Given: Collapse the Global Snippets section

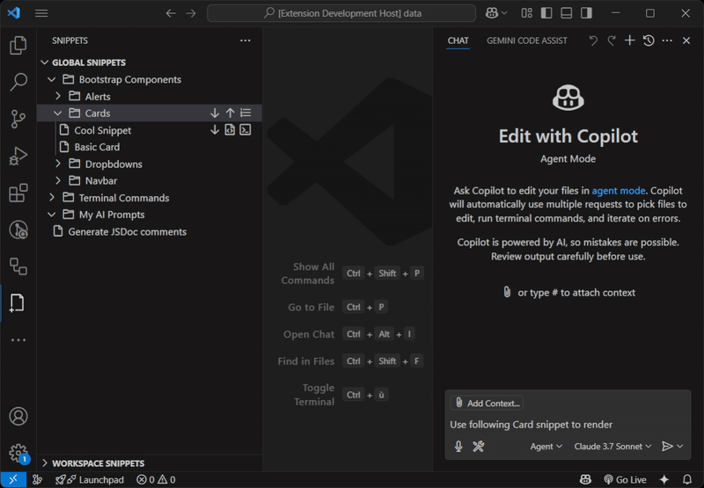Looking at the screenshot, I should pos(45,62).
